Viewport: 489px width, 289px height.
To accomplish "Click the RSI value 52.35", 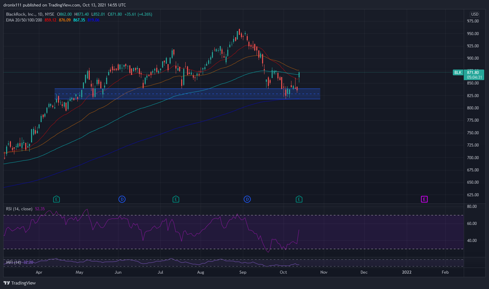I will coord(40,209).
